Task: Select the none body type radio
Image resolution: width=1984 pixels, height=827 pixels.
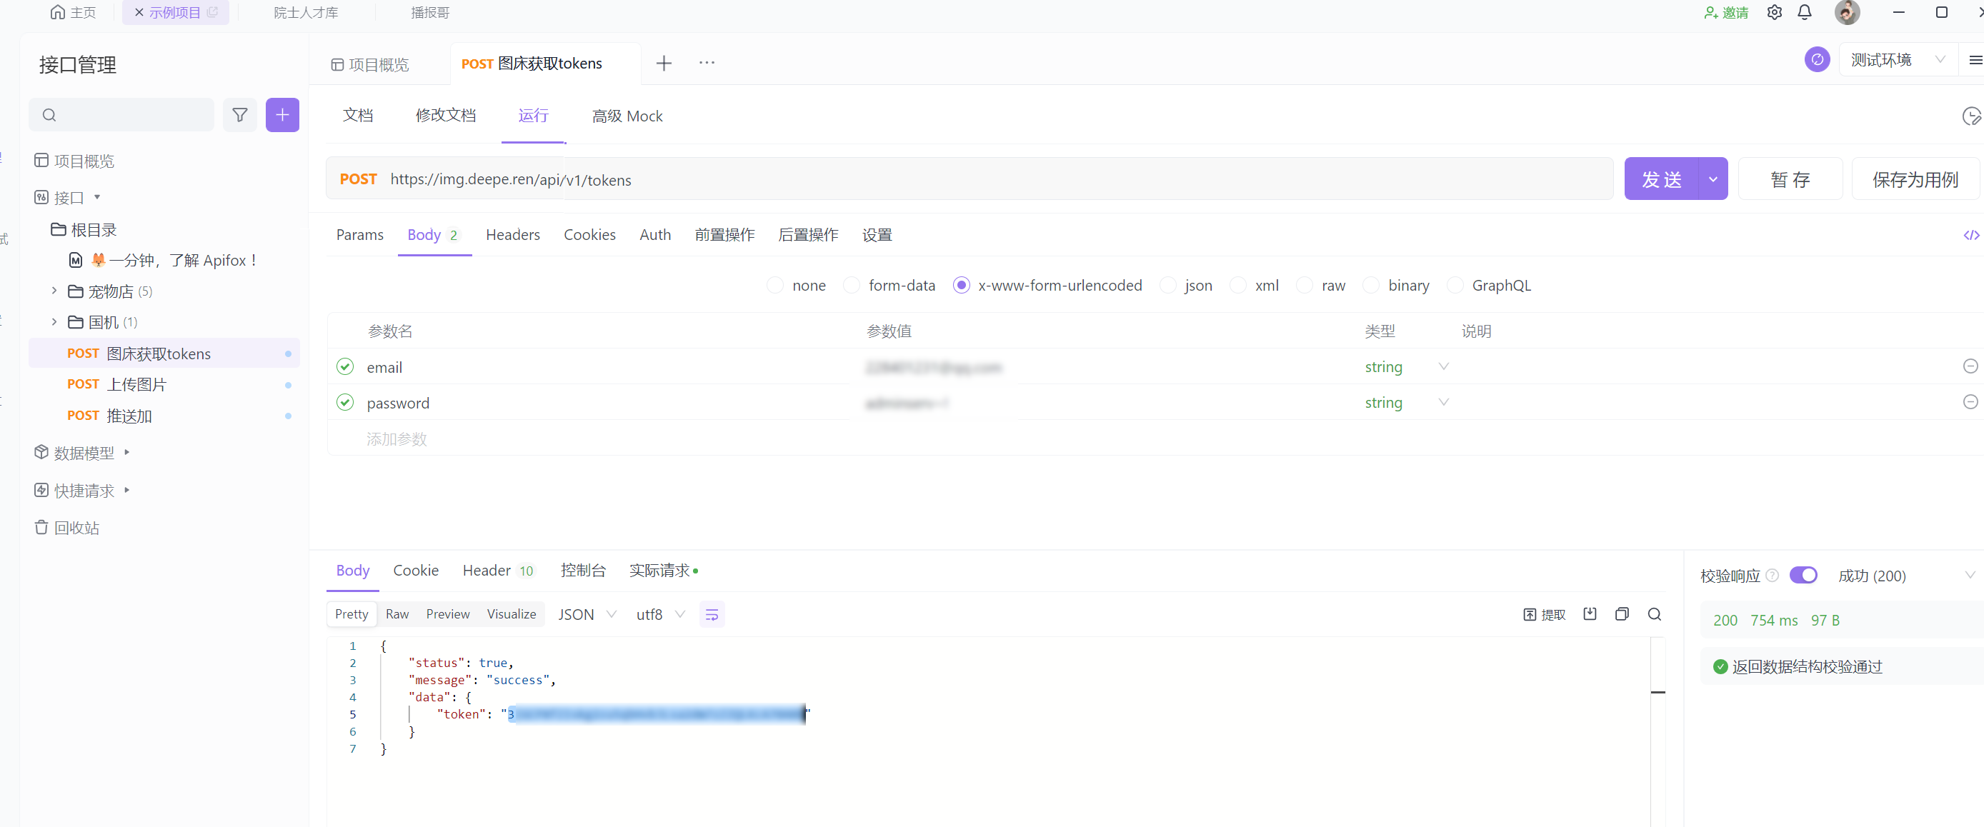Action: click(x=774, y=286)
